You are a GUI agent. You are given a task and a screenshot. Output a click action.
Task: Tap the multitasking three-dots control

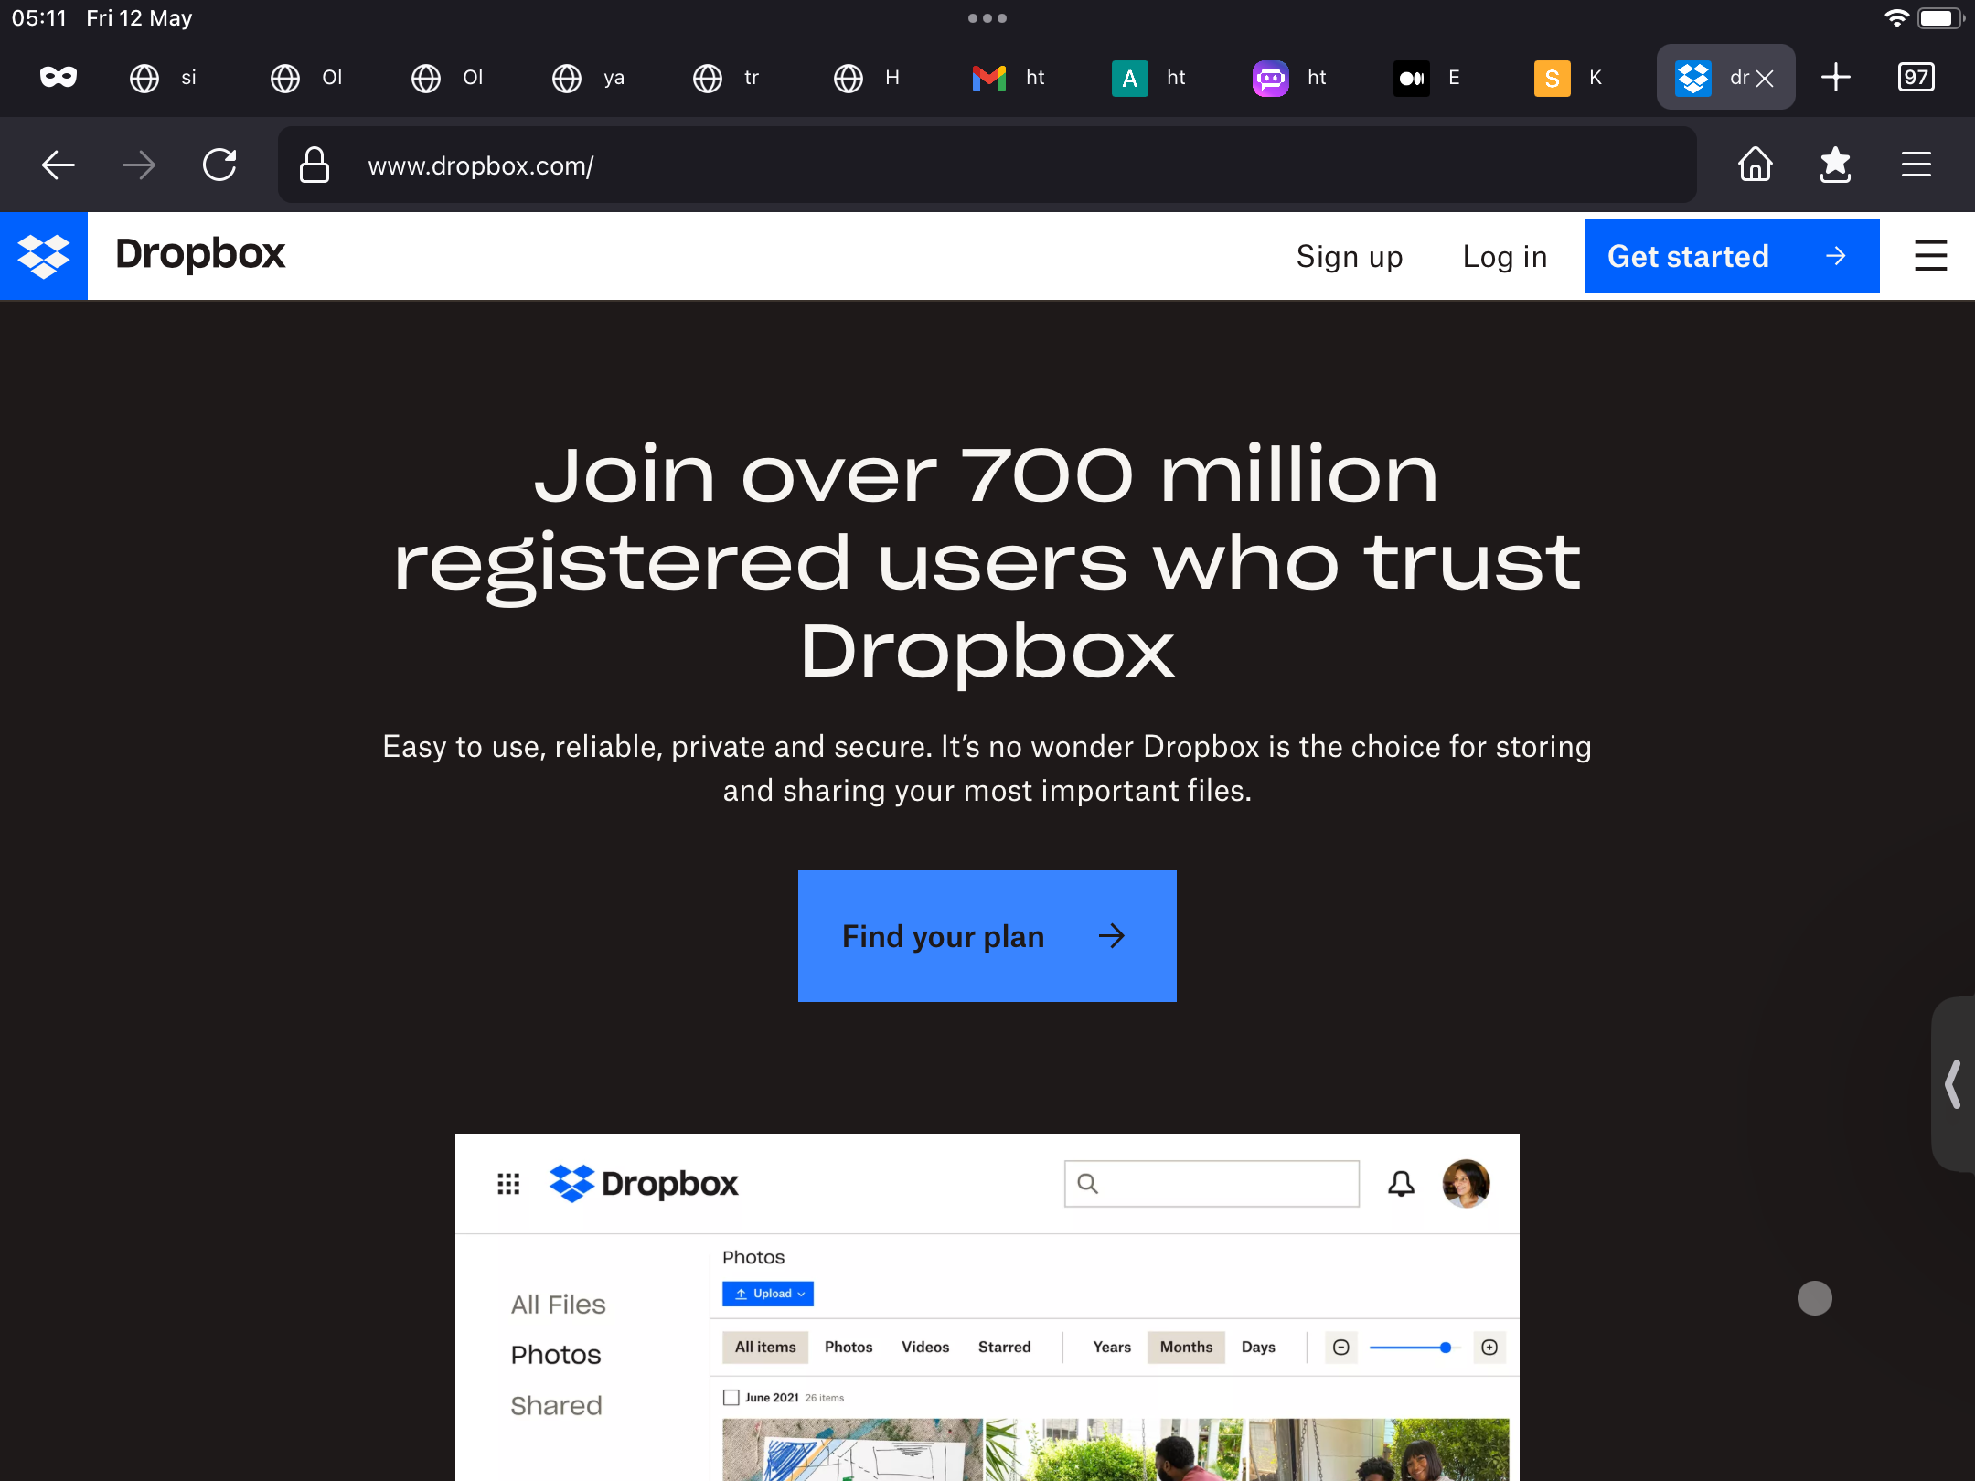[987, 18]
